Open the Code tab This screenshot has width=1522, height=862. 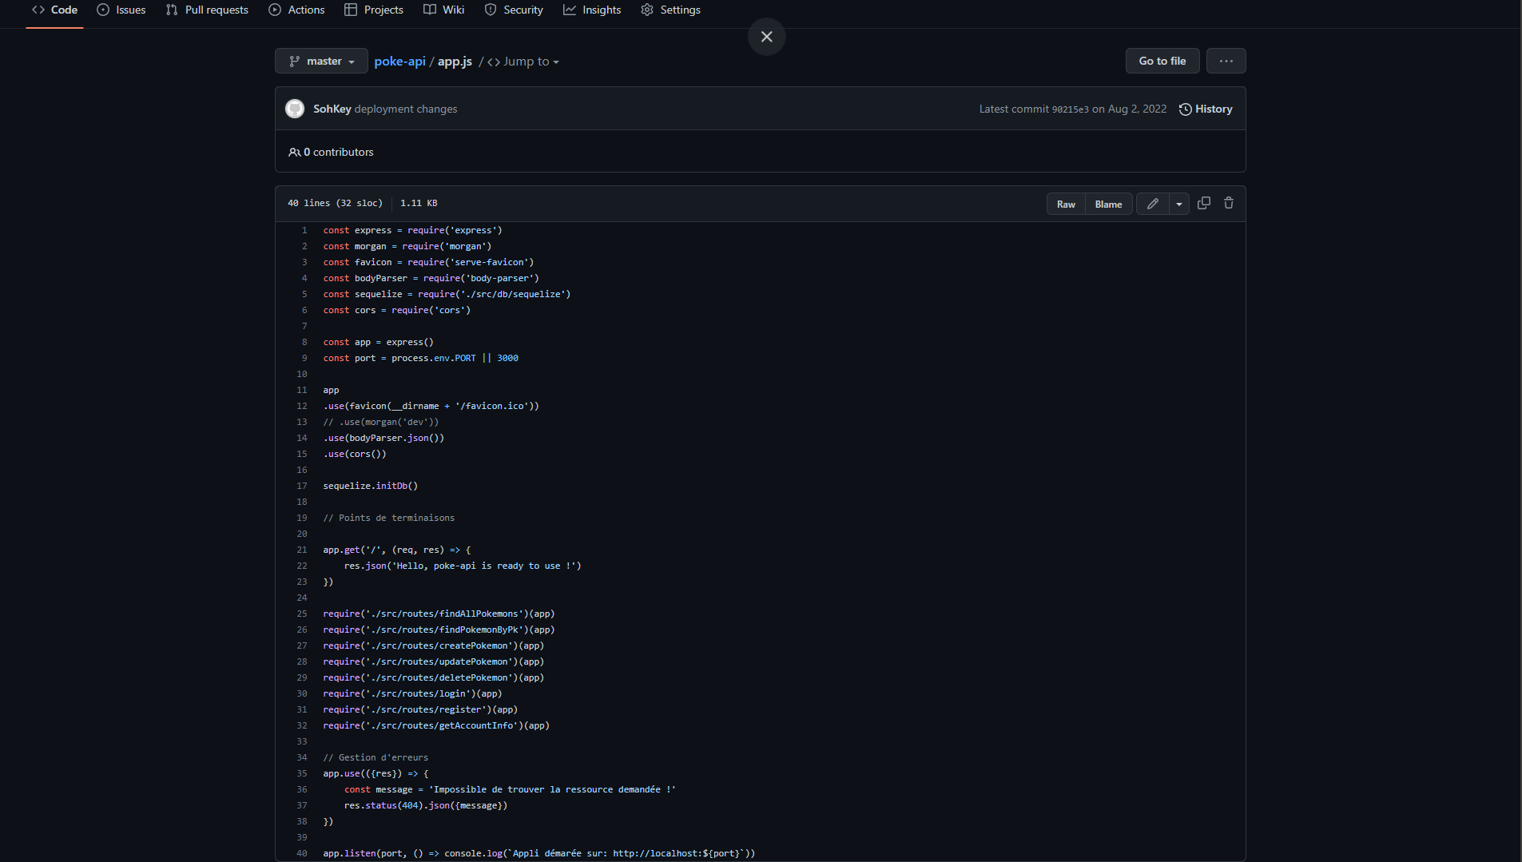coord(54,10)
